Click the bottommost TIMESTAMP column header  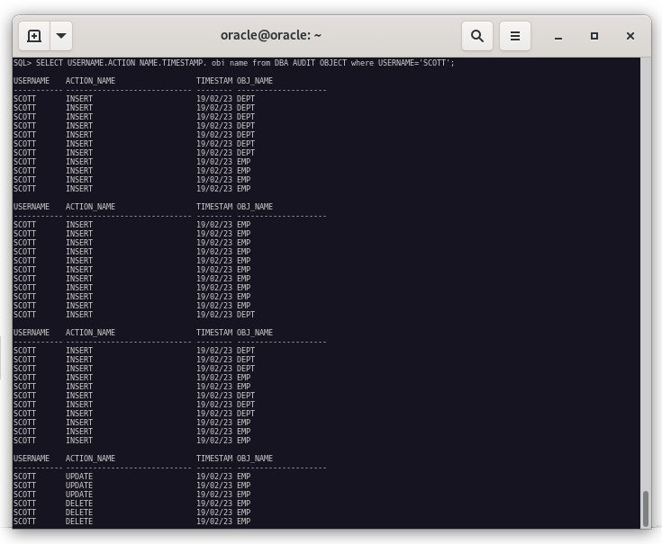(214, 459)
